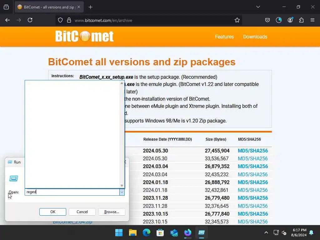Open the clock showing 6:17 PM
320x240 pixels.
[x=299, y=232]
